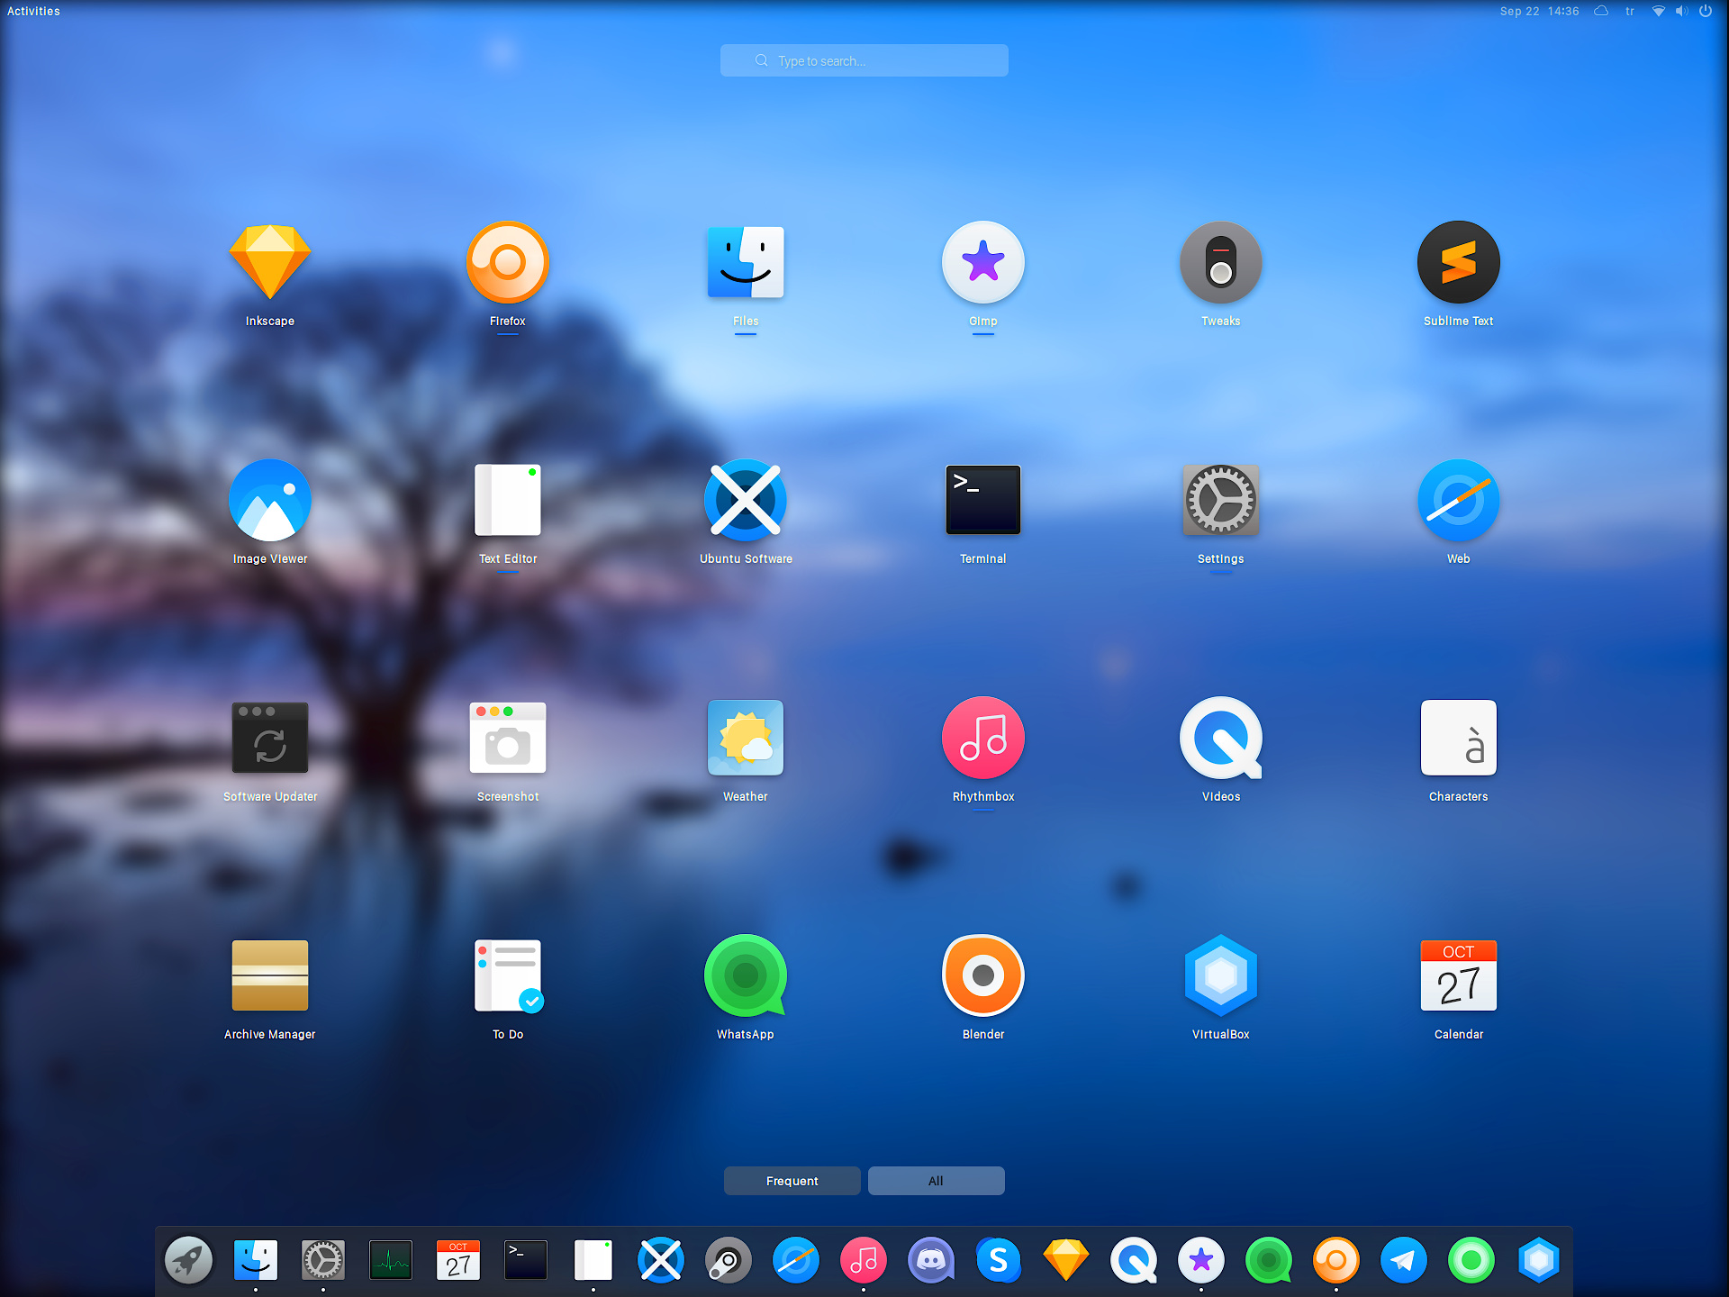Open Inkscape from the app grid
Image resolution: width=1729 pixels, height=1297 pixels.
(270, 262)
